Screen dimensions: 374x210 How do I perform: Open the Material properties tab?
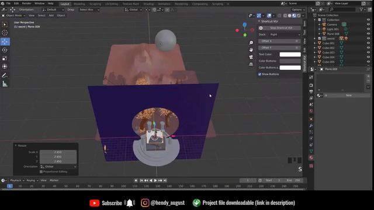(x=311, y=157)
